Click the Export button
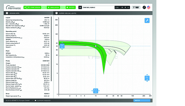This screenshot has width=185, height=106. 71,7
